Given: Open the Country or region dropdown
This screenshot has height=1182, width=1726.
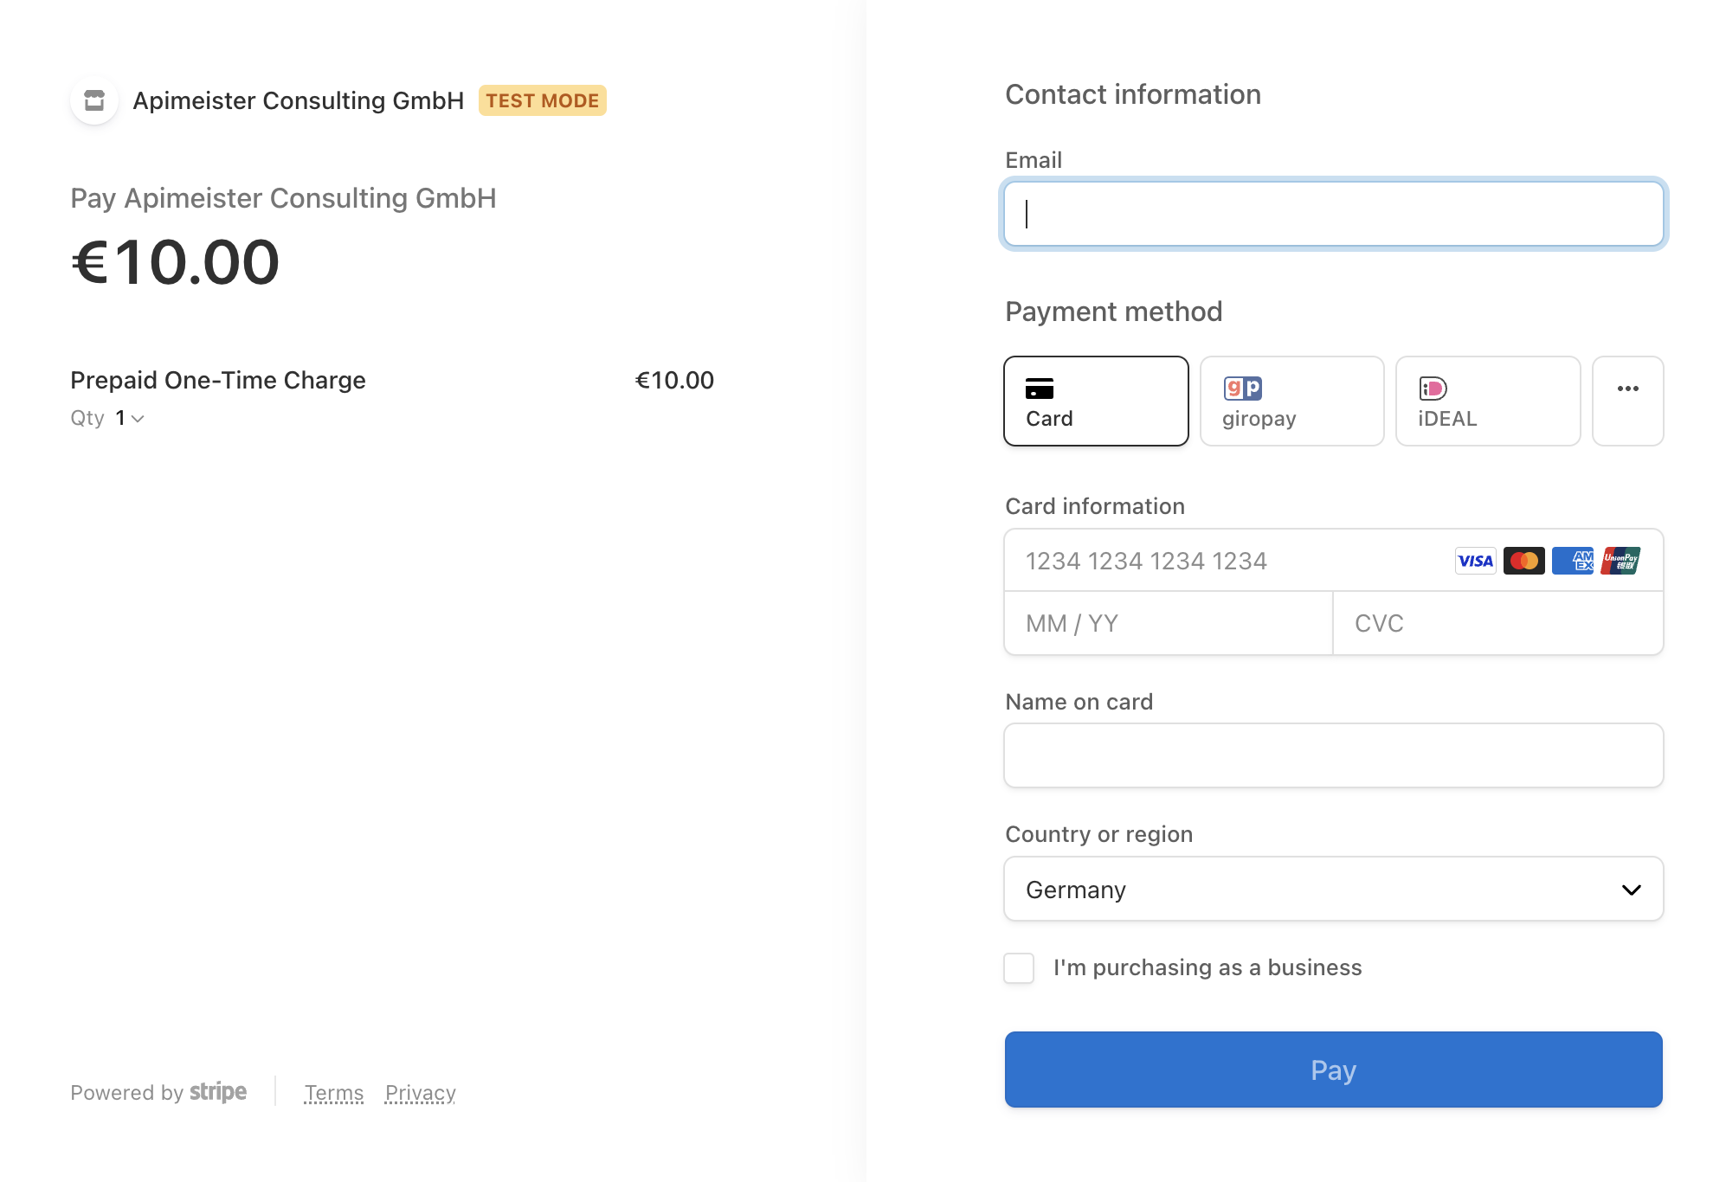Looking at the screenshot, I should pyautogui.click(x=1333, y=890).
